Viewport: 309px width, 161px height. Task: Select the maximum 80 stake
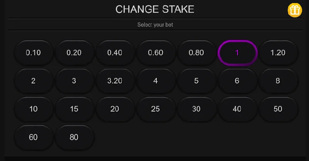pos(74,137)
